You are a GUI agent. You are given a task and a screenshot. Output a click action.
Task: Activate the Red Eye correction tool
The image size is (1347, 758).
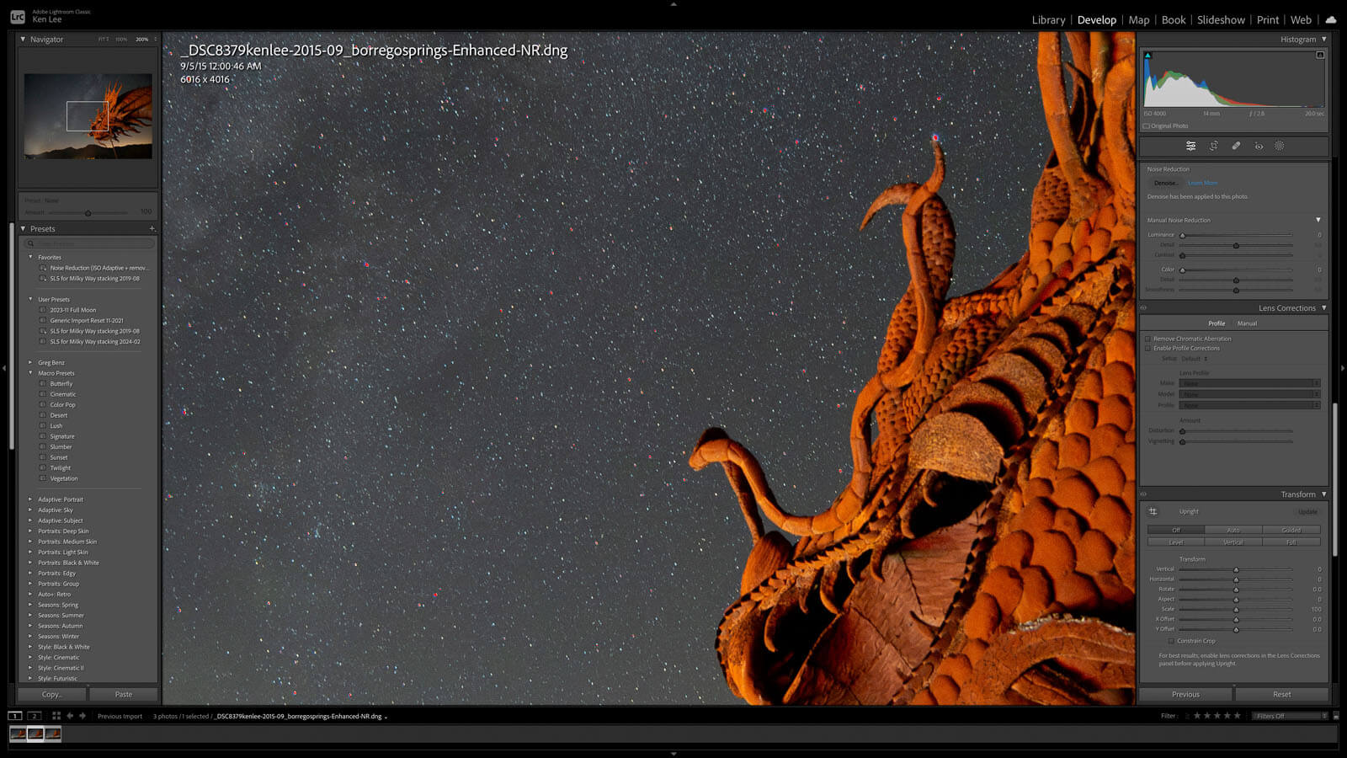1259,146
